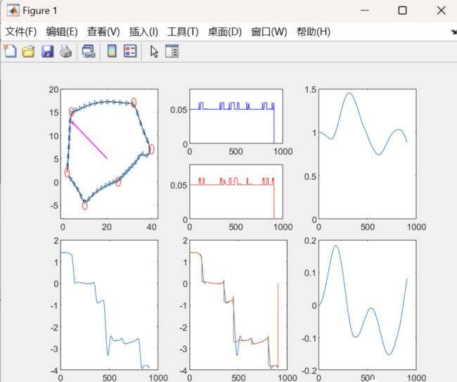This screenshot has height=382, width=457.
Task: Print the figure with the printer icon
Action: pos(66,51)
